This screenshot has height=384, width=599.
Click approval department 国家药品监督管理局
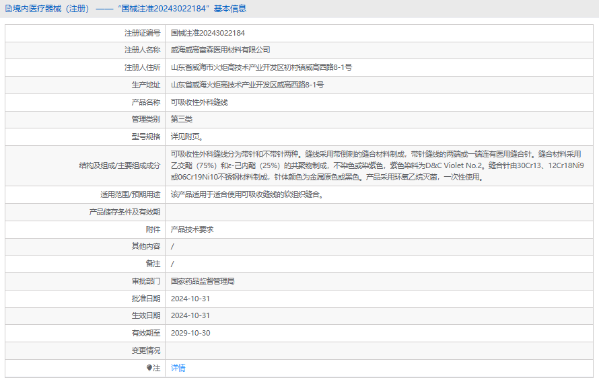click(x=203, y=281)
